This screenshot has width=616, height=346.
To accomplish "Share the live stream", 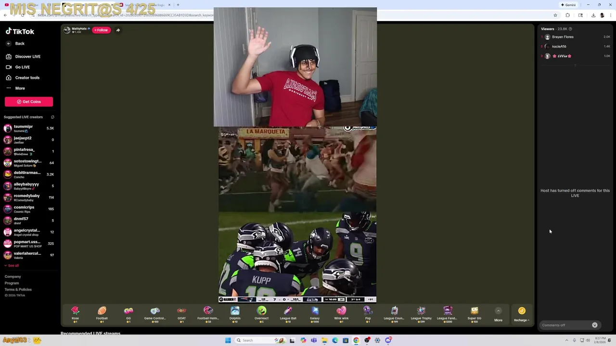I will [x=118, y=30].
